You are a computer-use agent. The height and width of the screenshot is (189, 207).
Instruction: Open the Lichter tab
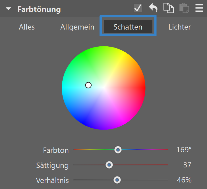coord(179,27)
